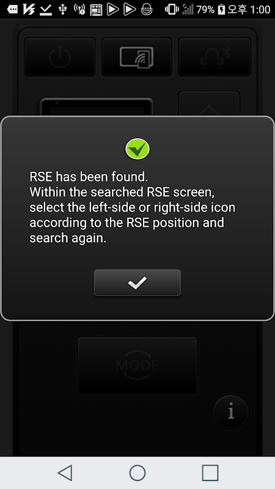Open recent apps square button
This screenshot has height=489, width=275.
click(x=210, y=472)
